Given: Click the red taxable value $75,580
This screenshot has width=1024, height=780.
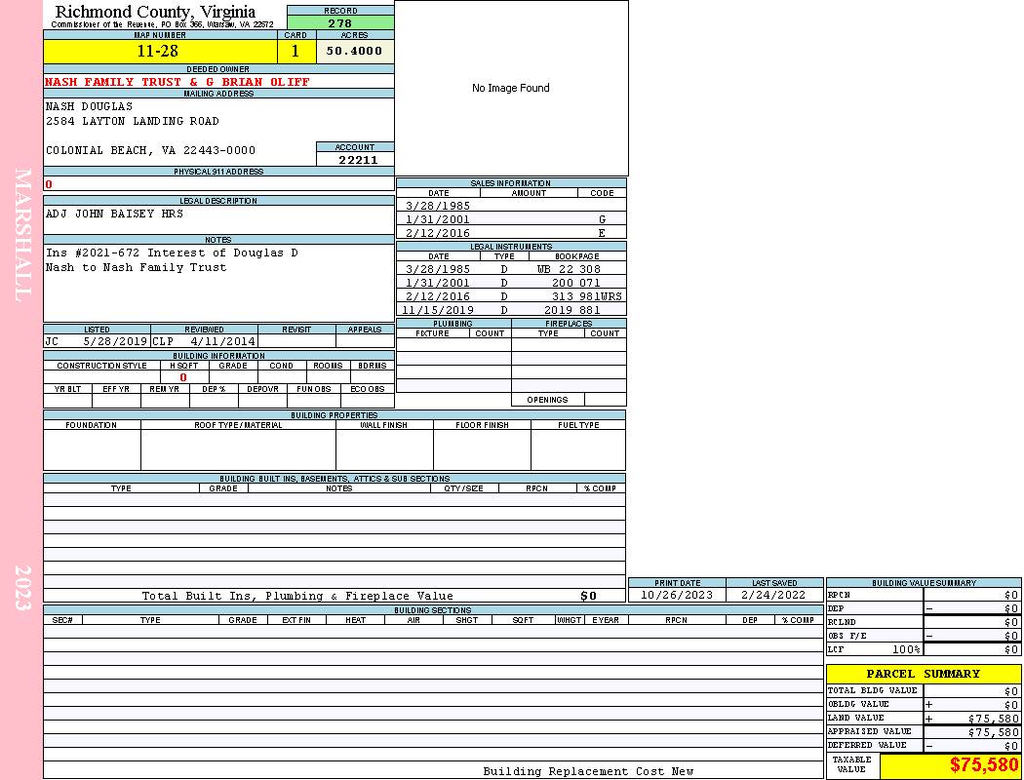Looking at the screenshot, I should coord(983,765).
